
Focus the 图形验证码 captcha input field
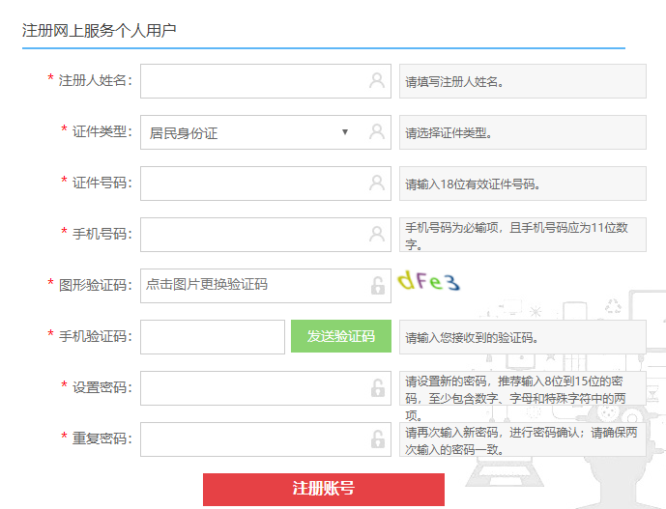click(x=251, y=285)
